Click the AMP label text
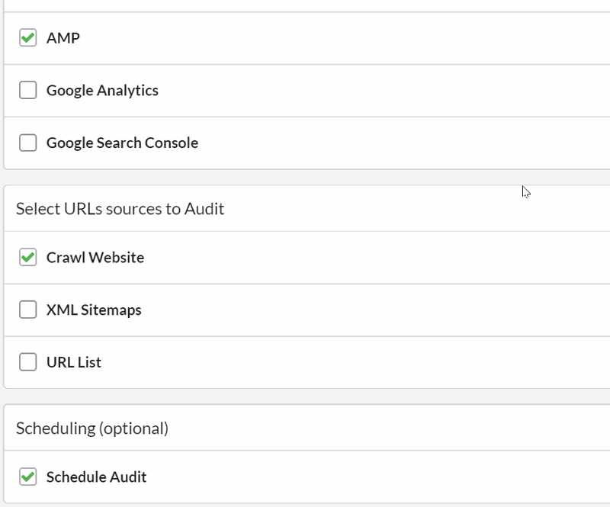Viewport: 610px width, 507px height. click(x=63, y=37)
